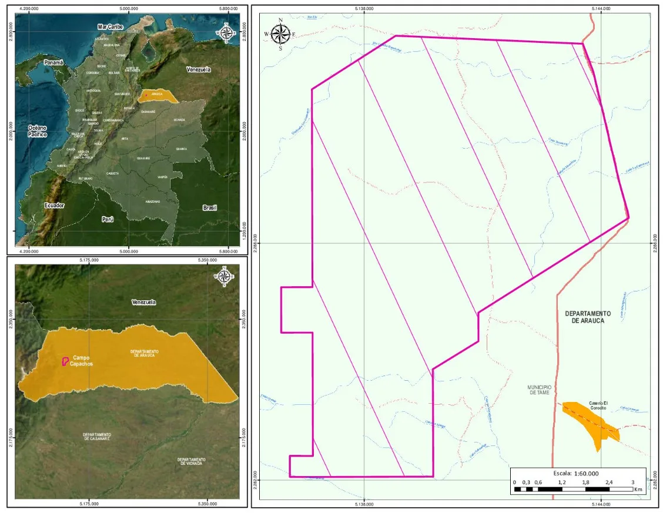
Task: Click the compass rose on the Colombia overview map
Action: [x=227, y=33]
